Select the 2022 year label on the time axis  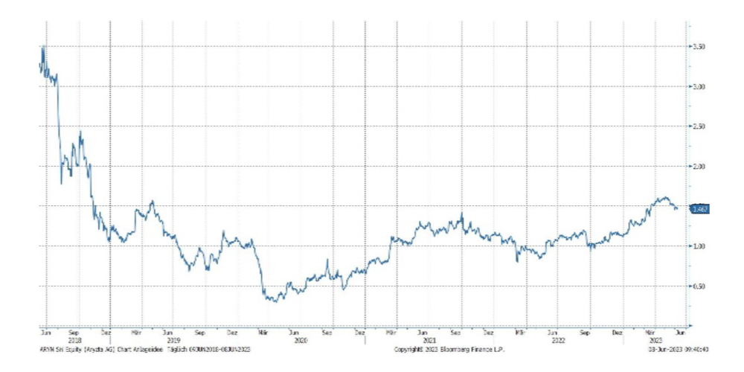click(557, 340)
